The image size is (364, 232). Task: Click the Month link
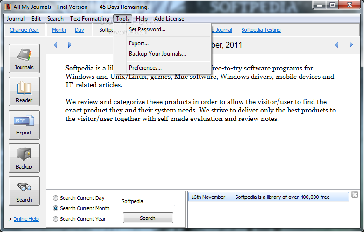[x=59, y=30]
